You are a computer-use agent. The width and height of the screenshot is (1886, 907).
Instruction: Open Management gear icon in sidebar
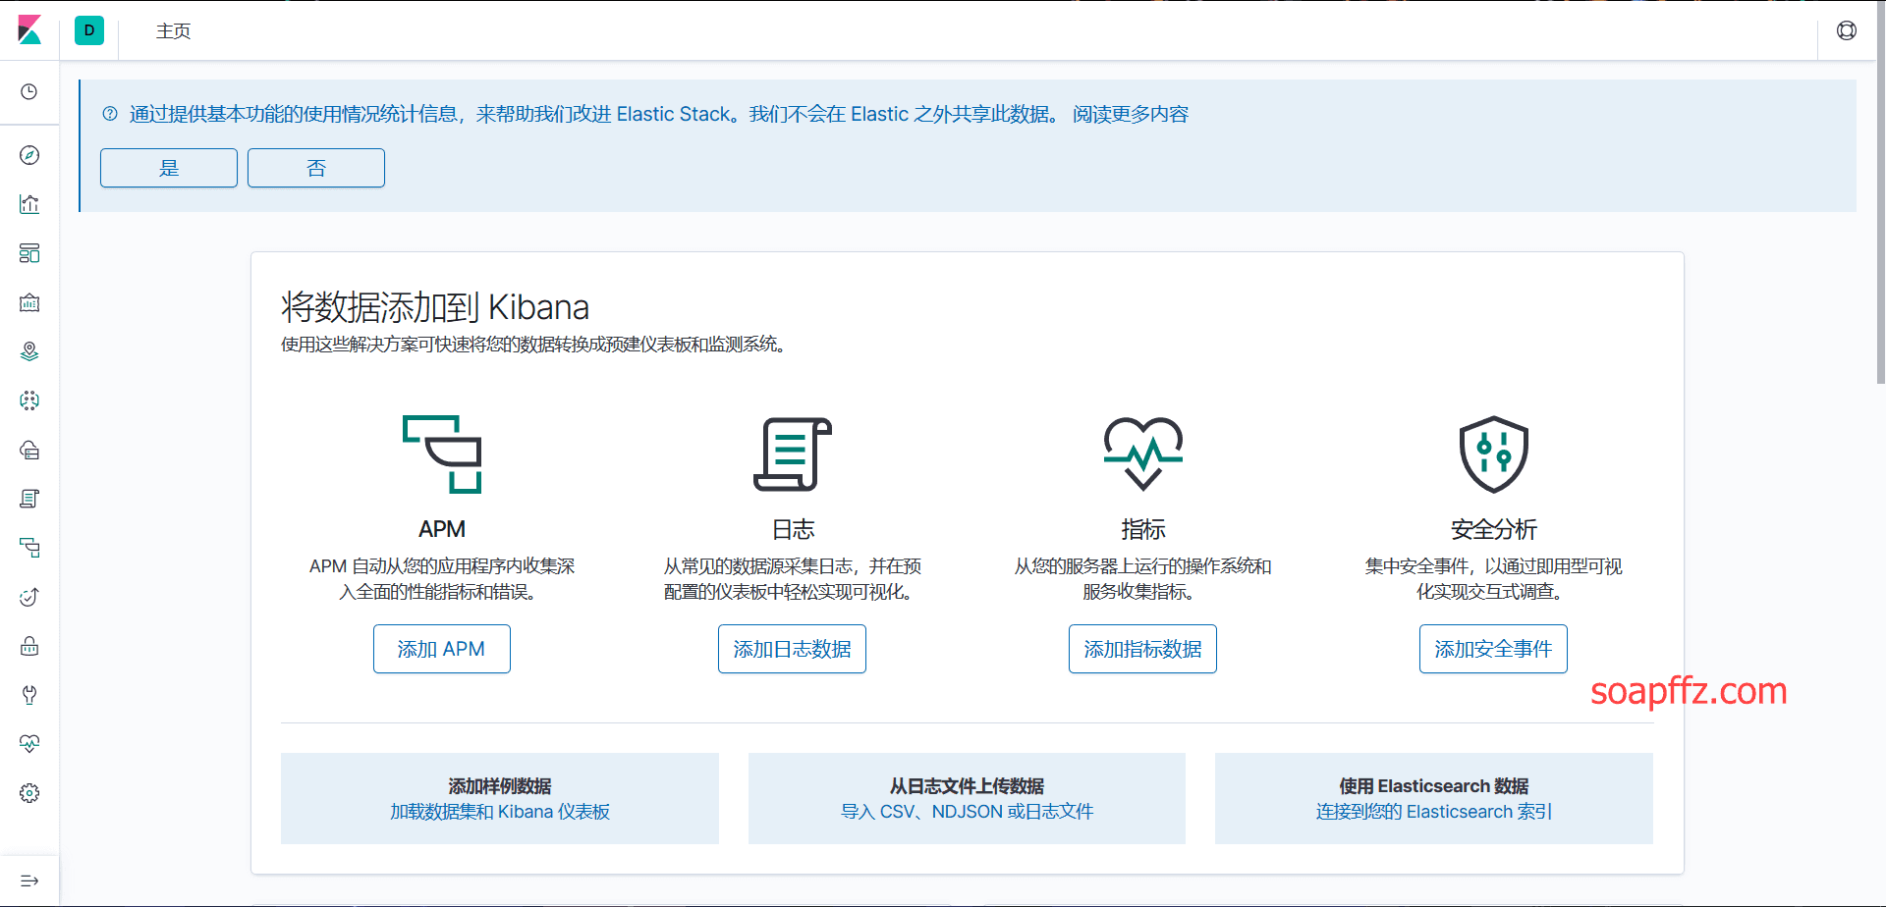point(29,793)
